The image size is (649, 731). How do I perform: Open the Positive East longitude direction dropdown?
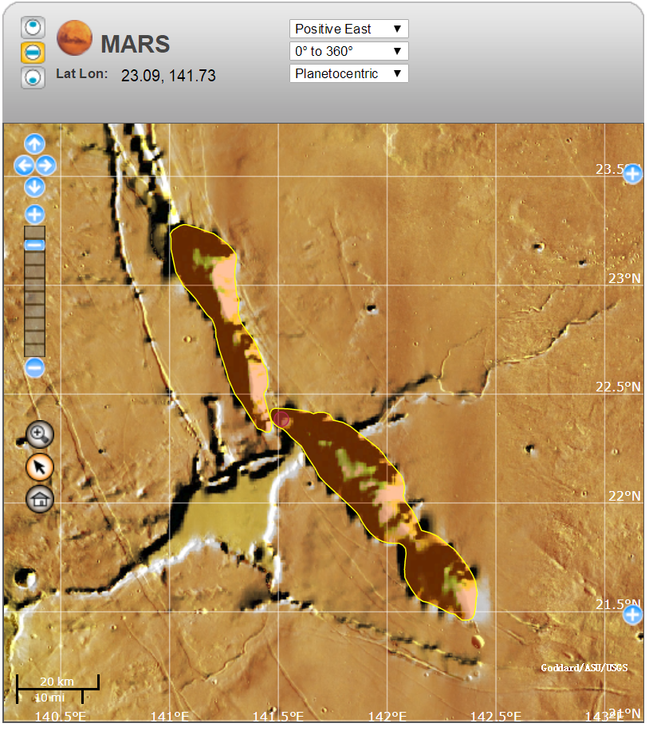[348, 29]
